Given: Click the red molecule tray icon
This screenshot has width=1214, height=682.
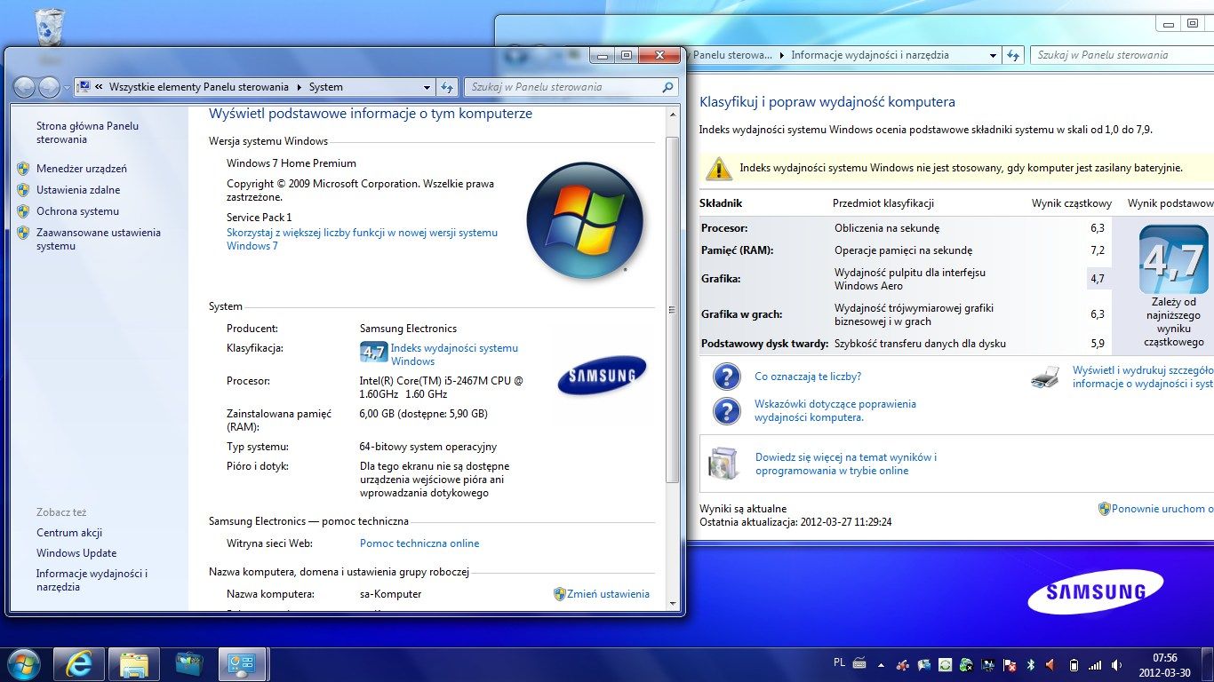Looking at the screenshot, I should point(902,664).
